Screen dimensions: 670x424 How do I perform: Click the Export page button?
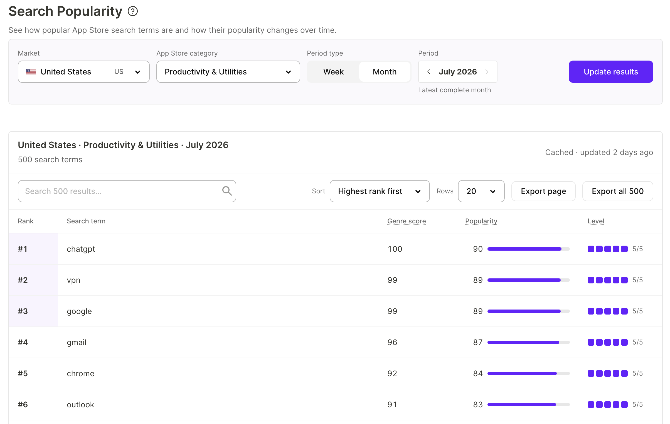[x=543, y=191]
